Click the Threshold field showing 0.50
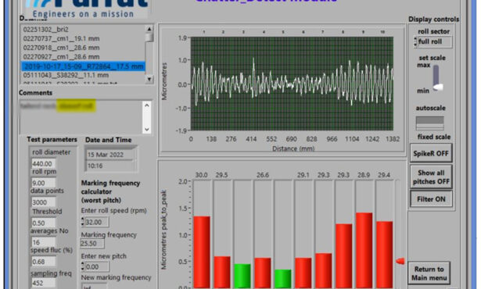 (x=44, y=223)
